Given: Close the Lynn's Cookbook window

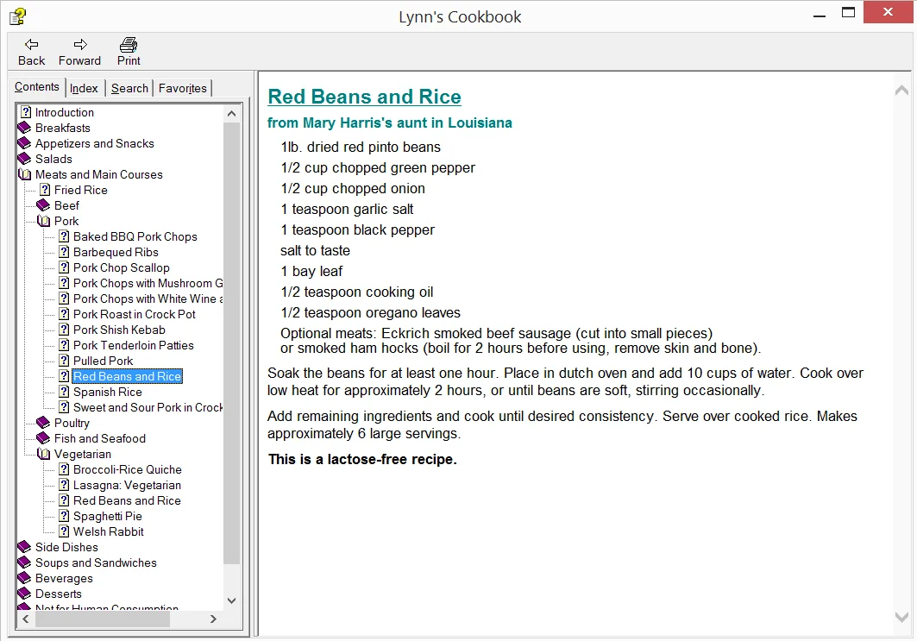Looking at the screenshot, I should click(x=889, y=12).
